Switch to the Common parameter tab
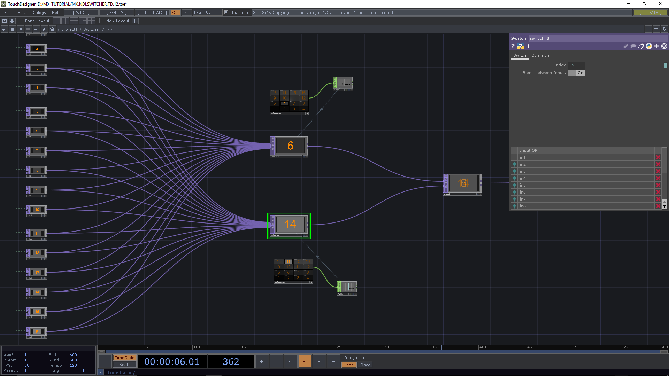Viewport: 669px width, 376px height. pyautogui.click(x=540, y=55)
